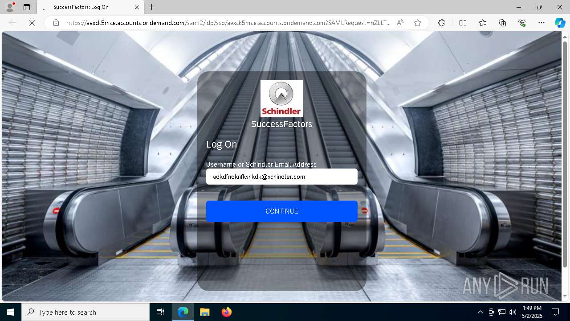Image resolution: width=570 pixels, height=321 pixels.
Task: Open Settings and more menu
Action: (541, 23)
